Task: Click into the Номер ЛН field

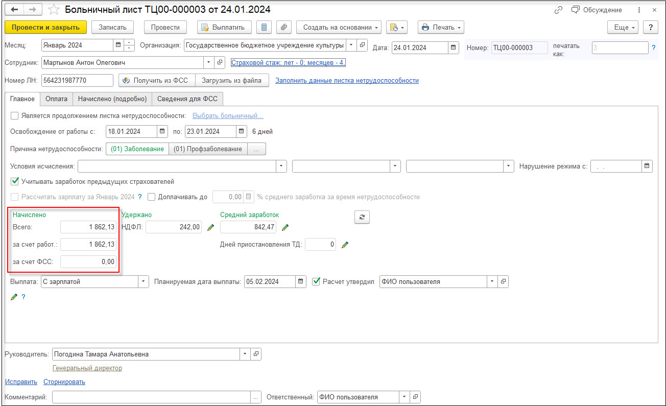Action: [77, 80]
